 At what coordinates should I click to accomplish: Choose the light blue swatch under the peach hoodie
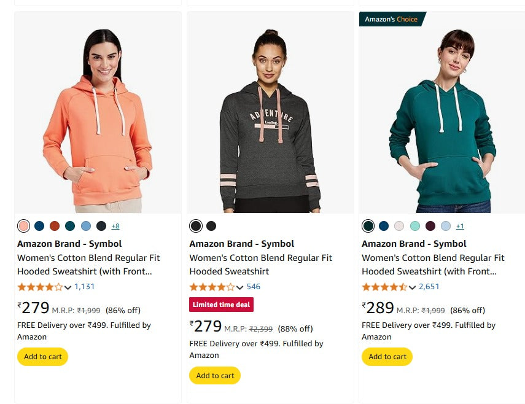click(x=86, y=226)
